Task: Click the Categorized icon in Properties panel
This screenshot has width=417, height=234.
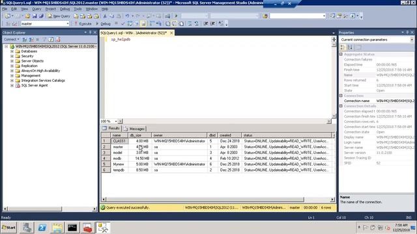Action: click(x=343, y=47)
